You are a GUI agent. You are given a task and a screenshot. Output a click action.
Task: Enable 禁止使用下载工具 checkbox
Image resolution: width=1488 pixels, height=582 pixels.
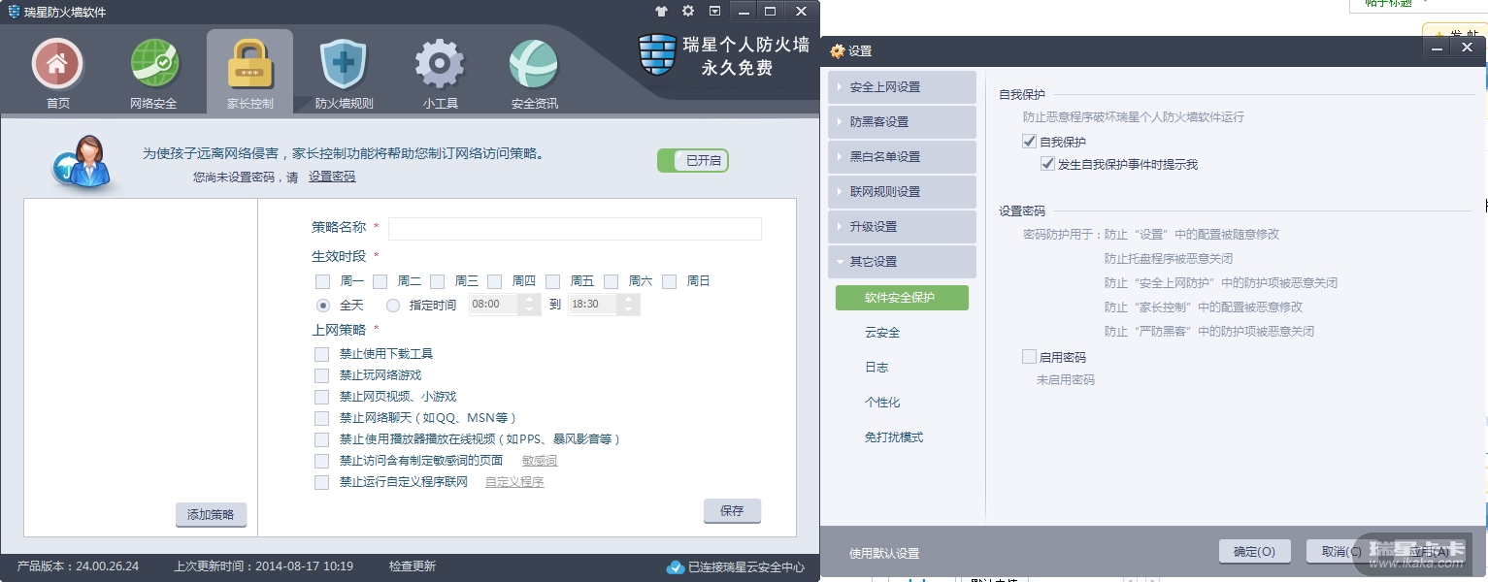point(322,354)
